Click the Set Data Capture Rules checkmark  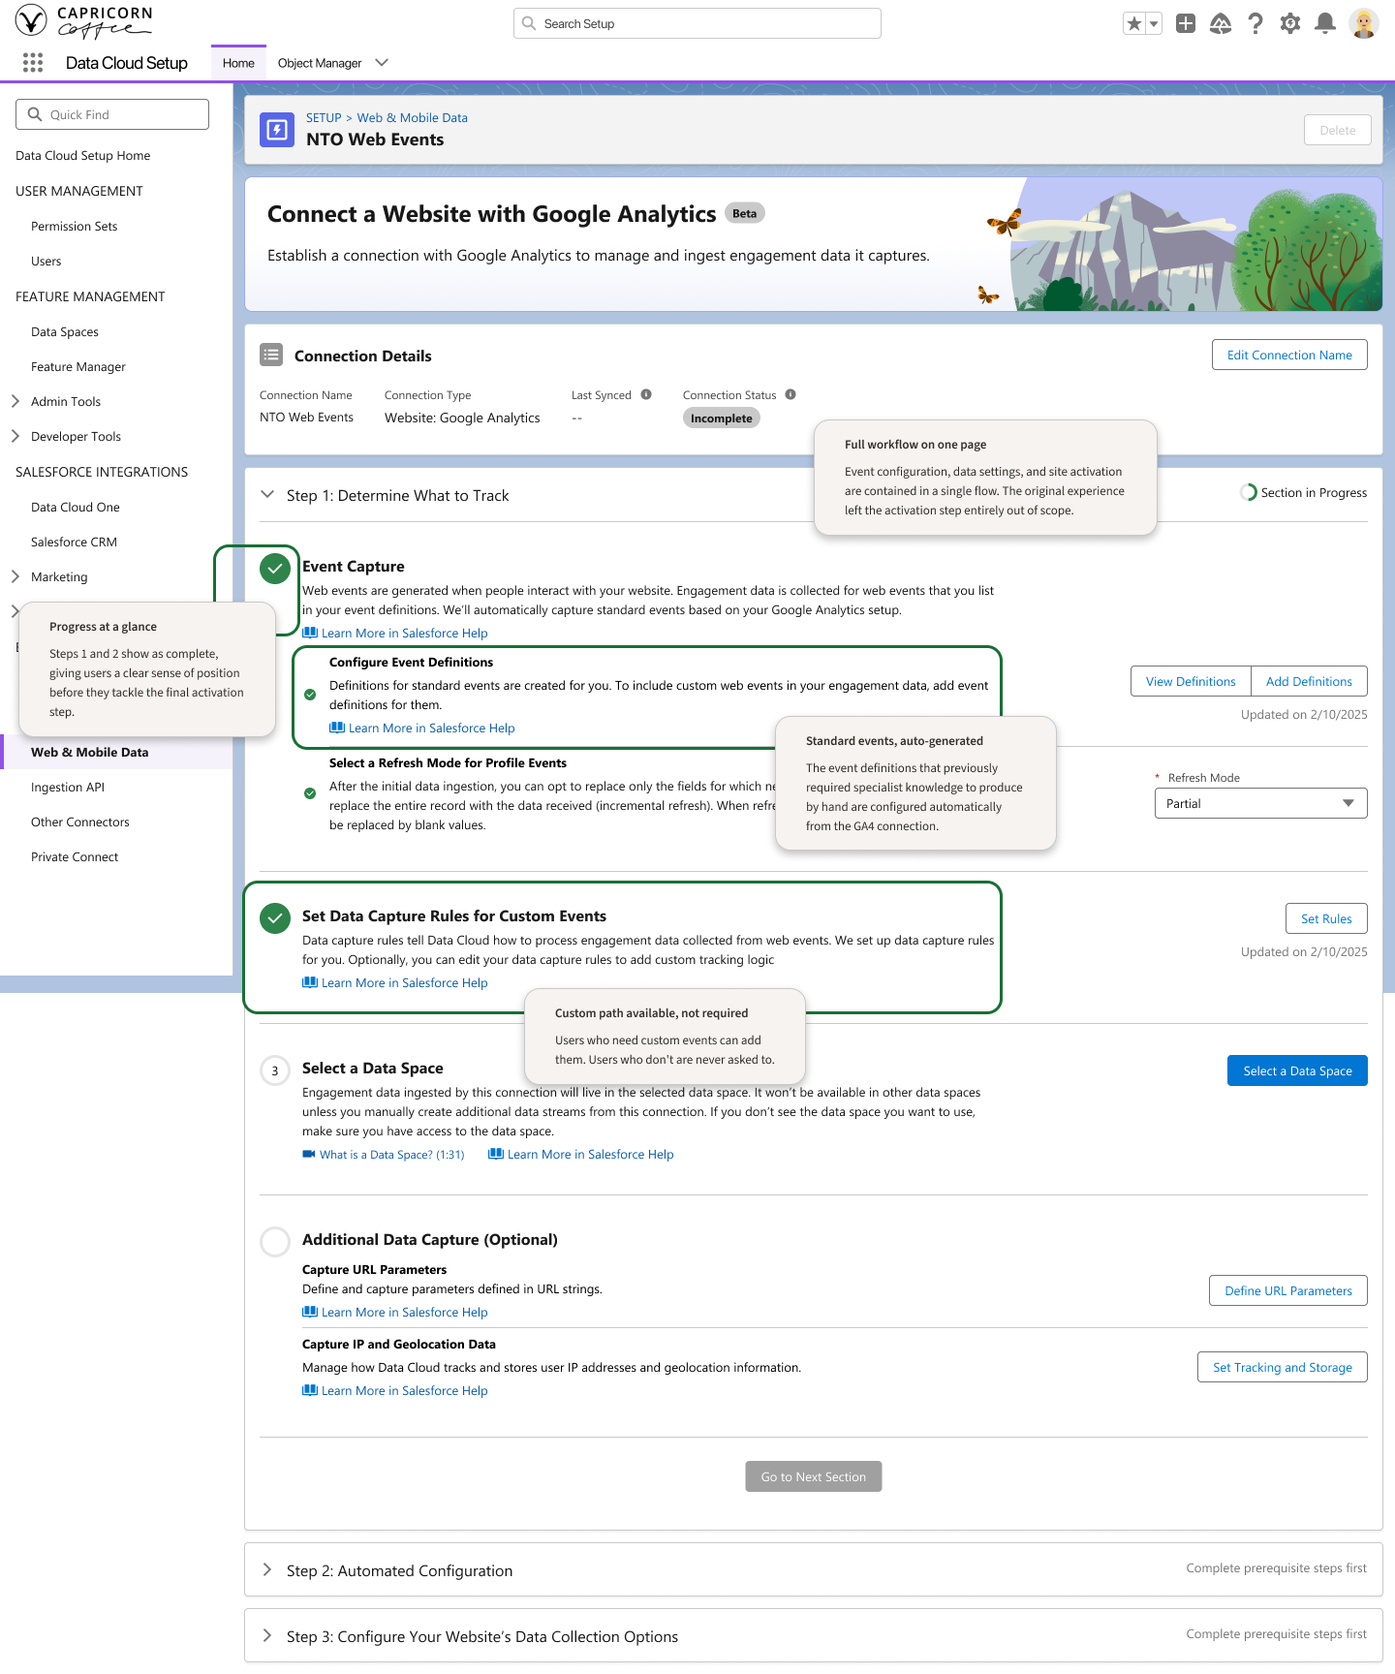pos(275,918)
